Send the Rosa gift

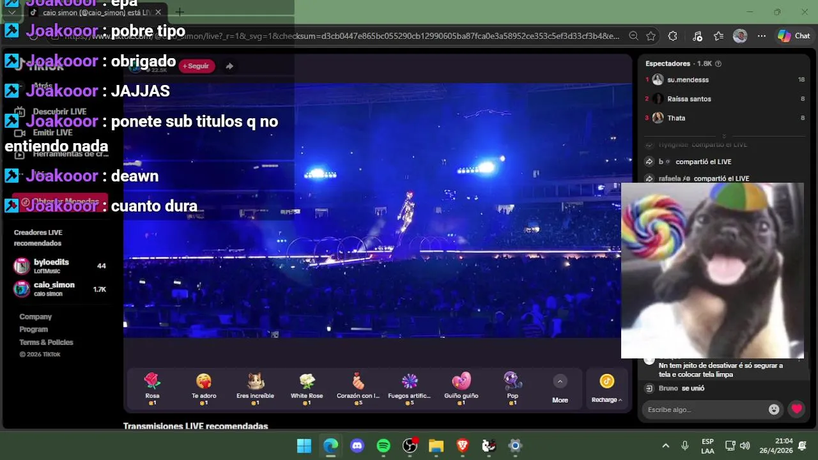click(x=152, y=388)
